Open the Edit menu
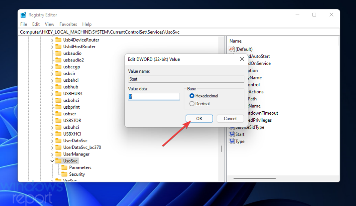Viewport: 356px width, 206px height. [36, 24]
